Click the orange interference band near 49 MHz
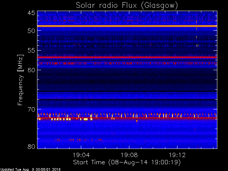 127,26
